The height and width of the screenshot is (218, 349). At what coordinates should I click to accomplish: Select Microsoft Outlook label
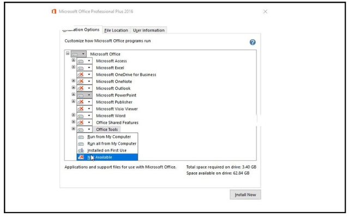click(x=113, y=88)
